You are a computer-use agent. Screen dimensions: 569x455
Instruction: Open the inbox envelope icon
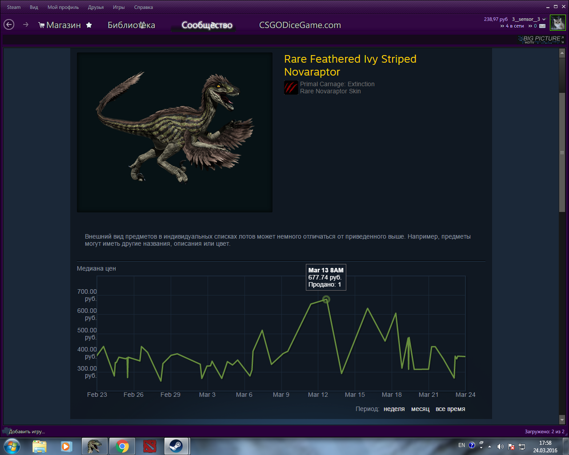(x=542, y=26)
